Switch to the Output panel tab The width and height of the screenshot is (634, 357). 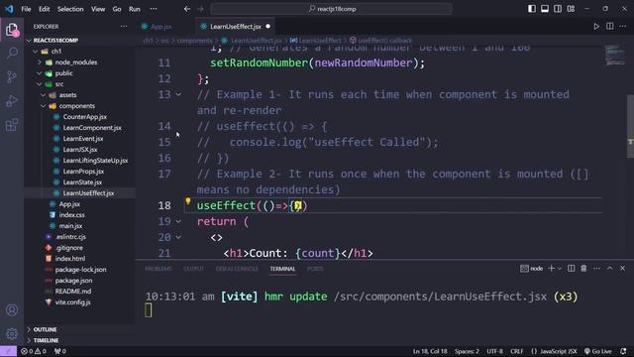pos(194,269)
